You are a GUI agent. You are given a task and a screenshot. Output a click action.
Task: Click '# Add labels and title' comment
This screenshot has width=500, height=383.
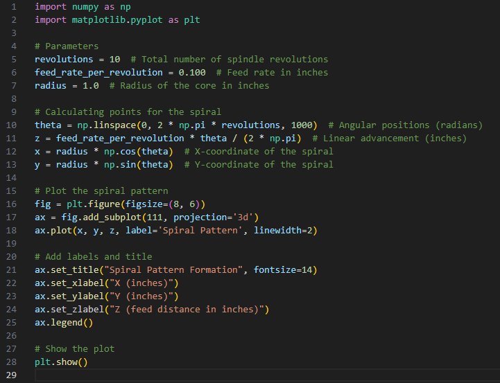point(93,257)
